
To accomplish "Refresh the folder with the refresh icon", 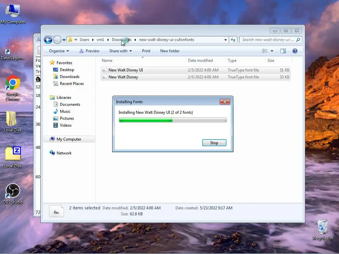I will pos(233,40).
